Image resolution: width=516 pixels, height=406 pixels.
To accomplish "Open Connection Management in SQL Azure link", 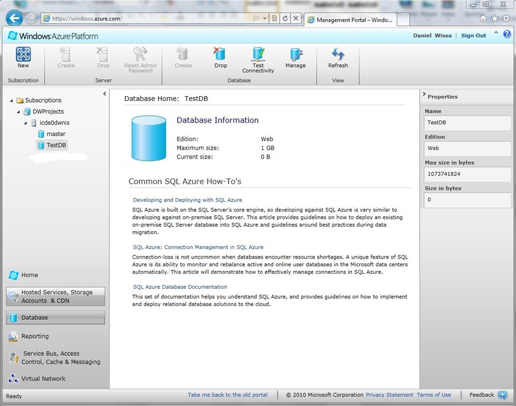I will (198, 247).
